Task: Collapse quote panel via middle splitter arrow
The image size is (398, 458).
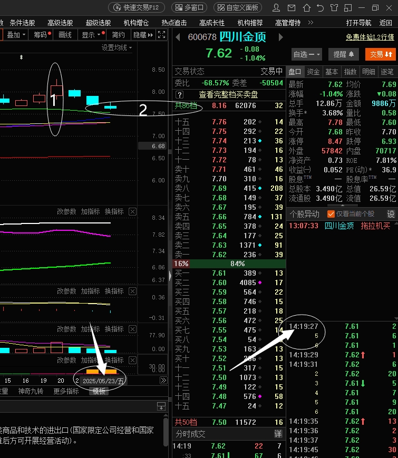Action: (x=170, y=276)
